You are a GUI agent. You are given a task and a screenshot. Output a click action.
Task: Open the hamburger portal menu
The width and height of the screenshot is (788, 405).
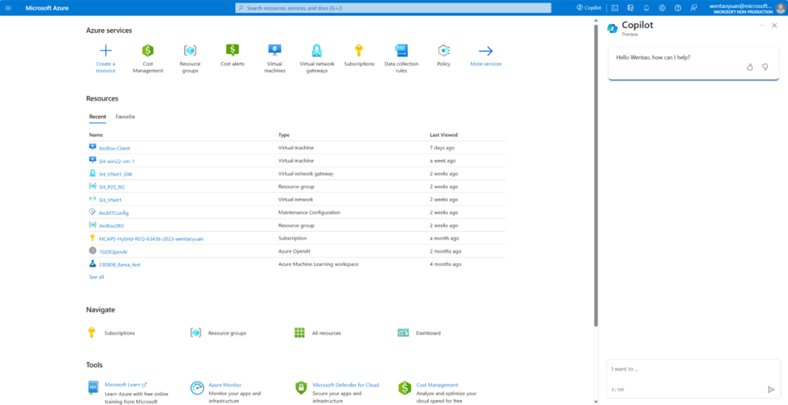point(8,8)
